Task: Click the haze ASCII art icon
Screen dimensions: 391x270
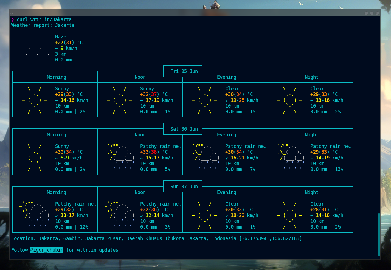Action: 35,49
